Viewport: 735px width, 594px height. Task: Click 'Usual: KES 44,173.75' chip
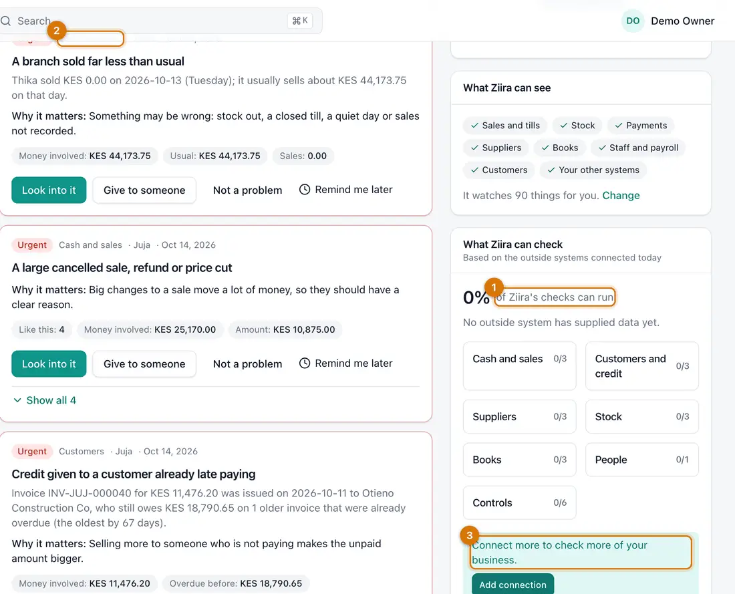click(x=215, y=156)
